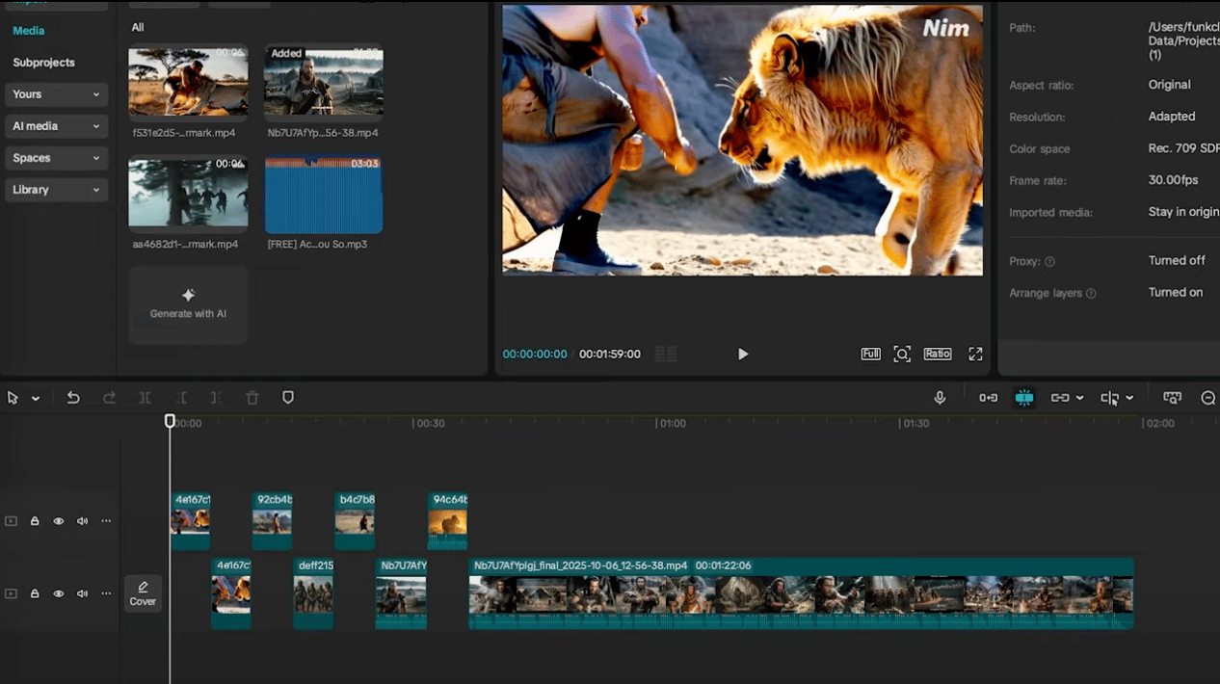Expand the AI media dropdown
This screenshot has width=1220, height=684.
(x=56, y=126)
